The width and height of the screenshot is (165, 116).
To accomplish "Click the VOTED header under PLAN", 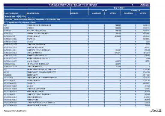I will point(113,13).
